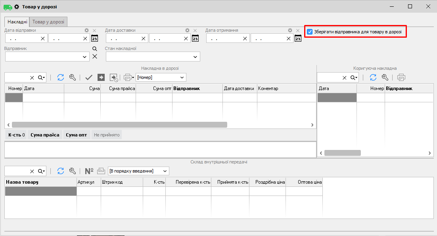The height and width of the screenshot is (236, 437).
Task: Click first date input field under Дата отримання
Action: (x=224, y=38)
